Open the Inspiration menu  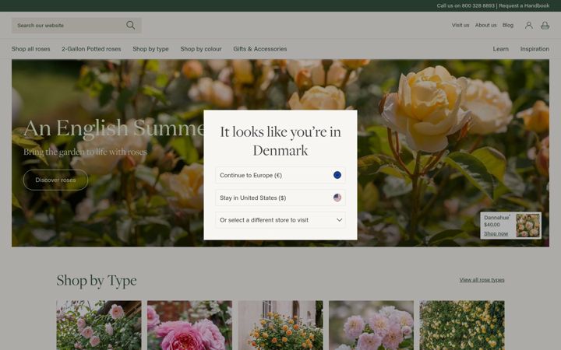coord(535,49)
